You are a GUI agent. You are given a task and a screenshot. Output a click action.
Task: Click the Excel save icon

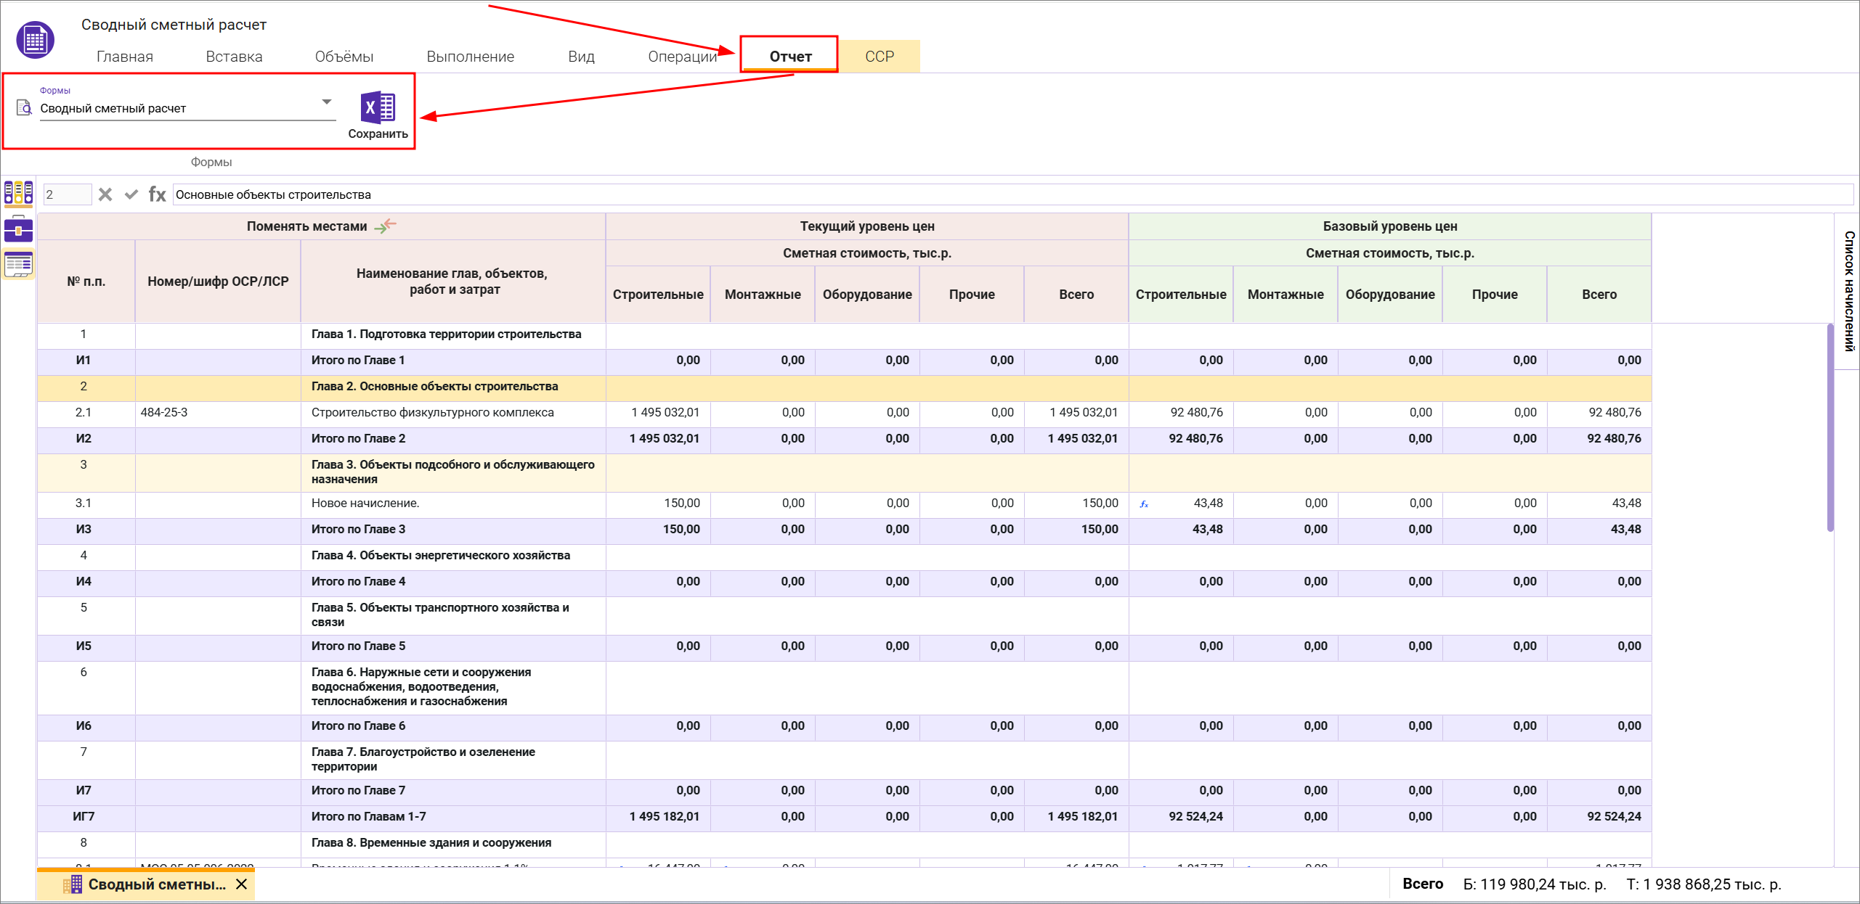(378, 108)
